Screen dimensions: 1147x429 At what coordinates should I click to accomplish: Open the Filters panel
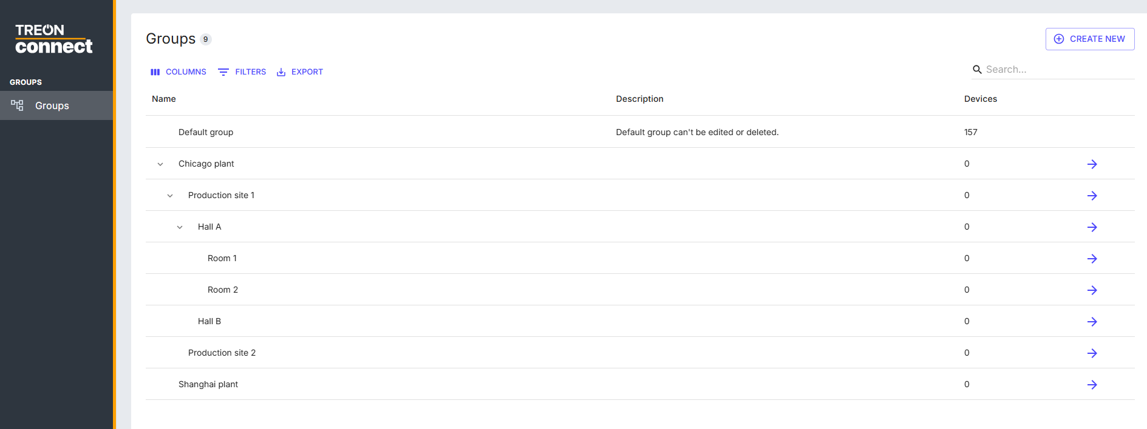[x=242, y=72]
